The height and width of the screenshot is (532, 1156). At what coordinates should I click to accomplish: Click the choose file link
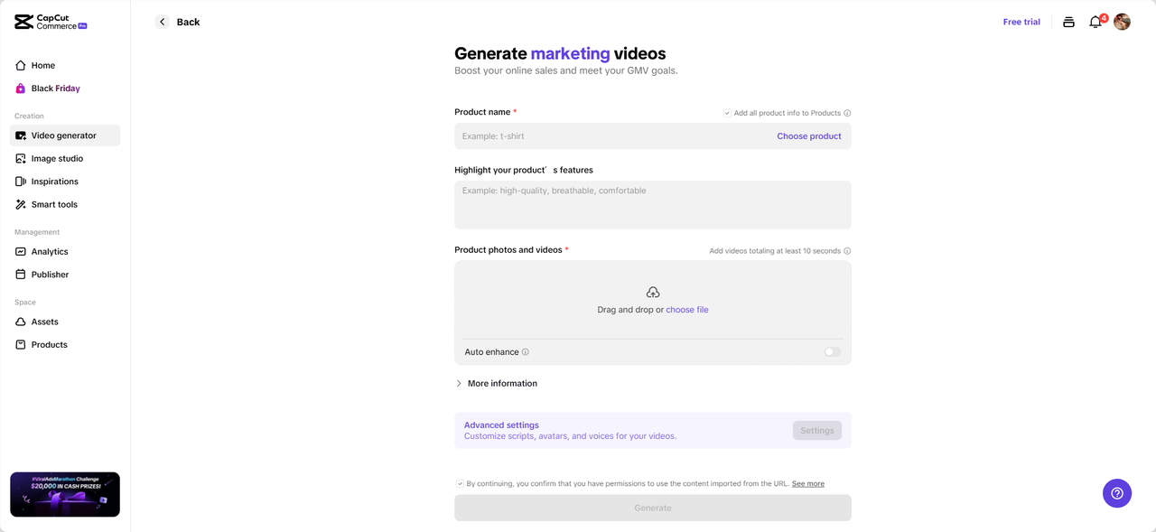[x=687, y=310]
